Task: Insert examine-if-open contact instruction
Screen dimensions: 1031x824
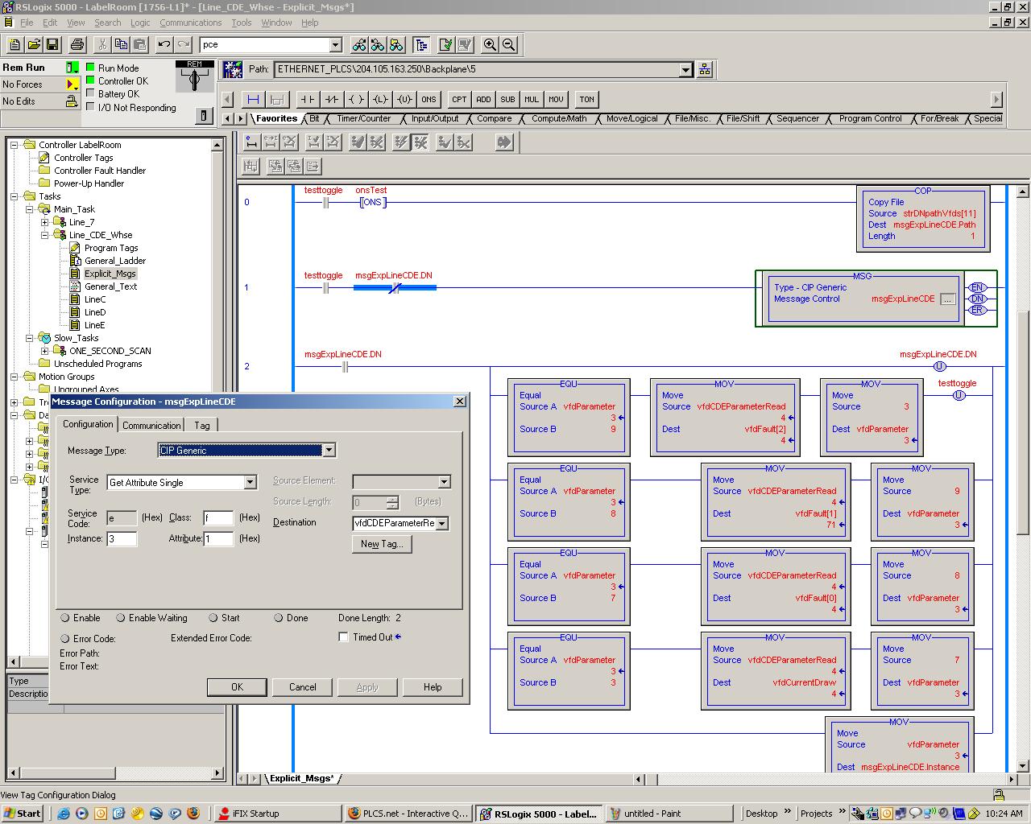Action: tap(332, 99)
